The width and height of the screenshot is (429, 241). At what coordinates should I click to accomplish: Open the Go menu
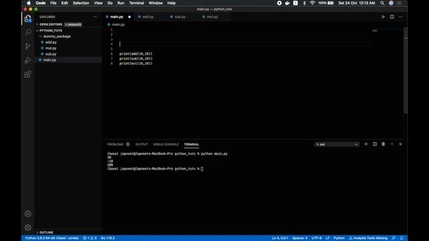coord(110,3)
